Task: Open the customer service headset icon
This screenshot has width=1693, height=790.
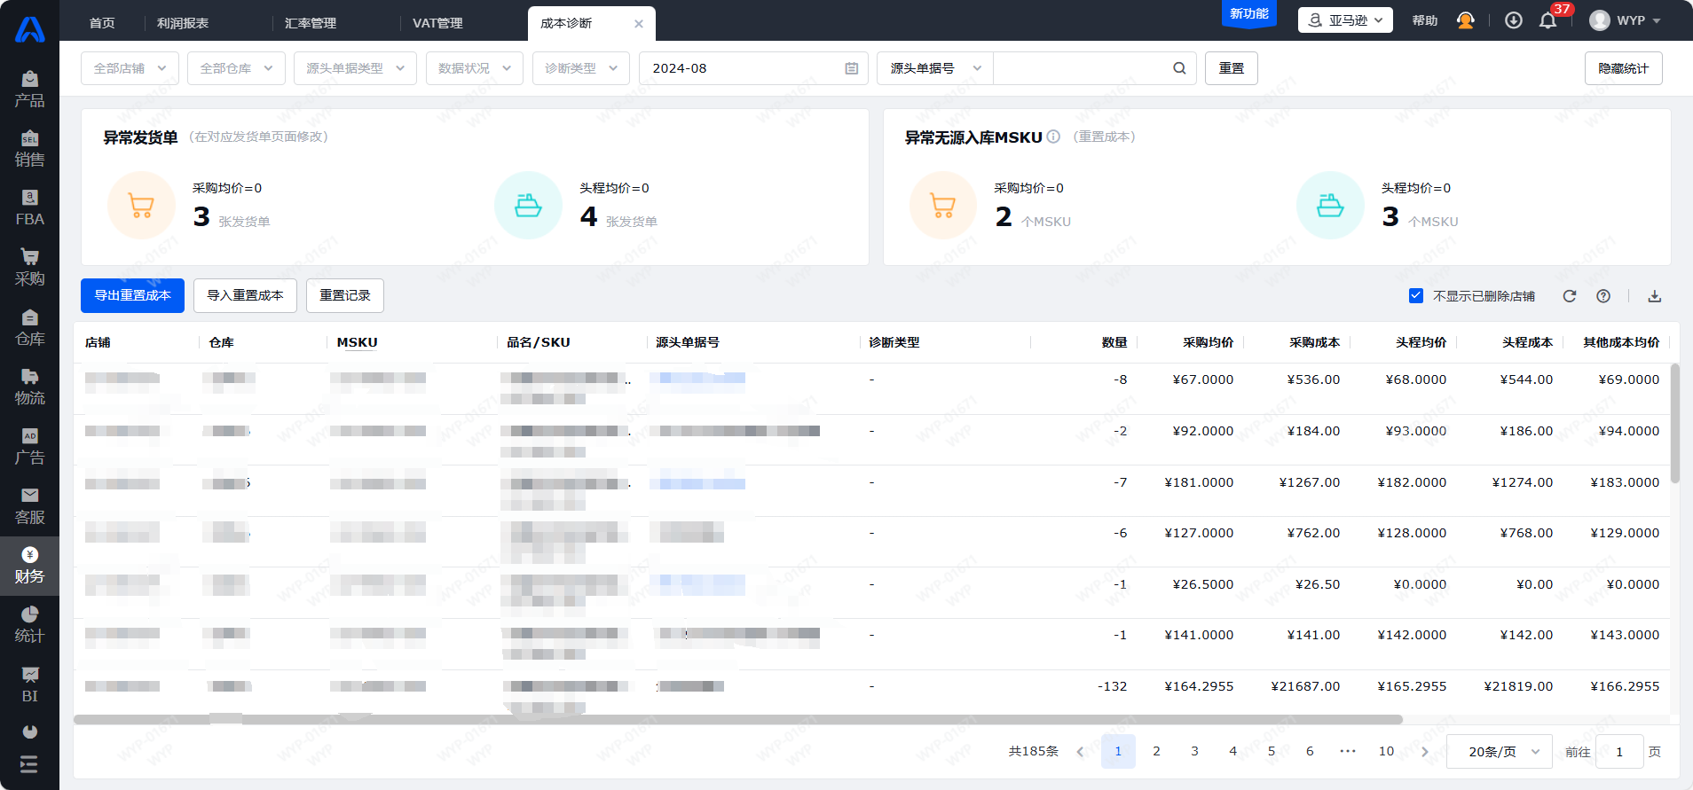Action: click(x=1466, y=20)
